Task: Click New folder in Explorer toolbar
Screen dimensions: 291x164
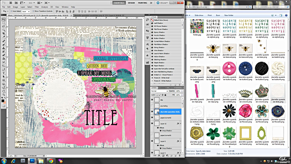Action: coord(229,15)
